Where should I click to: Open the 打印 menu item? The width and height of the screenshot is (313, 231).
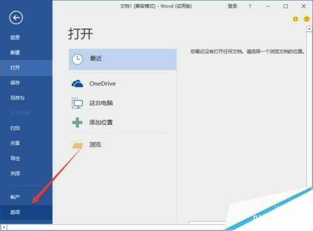click(26, 128)
